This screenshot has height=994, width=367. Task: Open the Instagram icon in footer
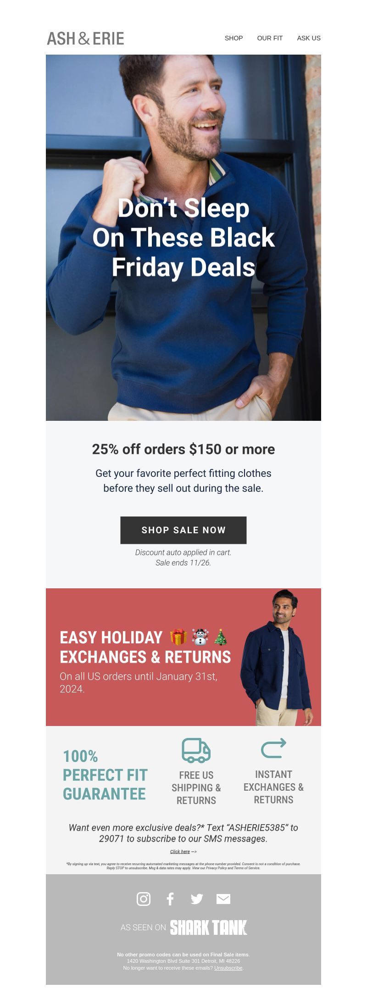(144, 899)
